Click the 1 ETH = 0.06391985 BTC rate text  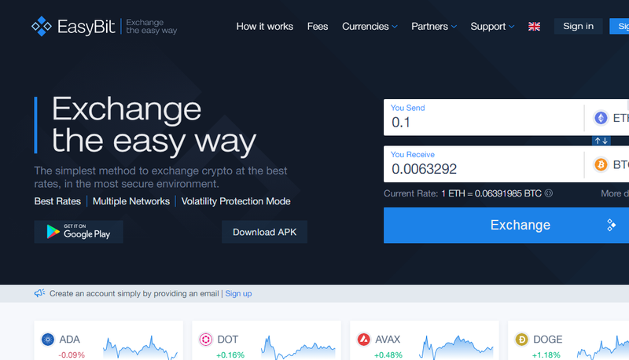[x=491, y=193]
